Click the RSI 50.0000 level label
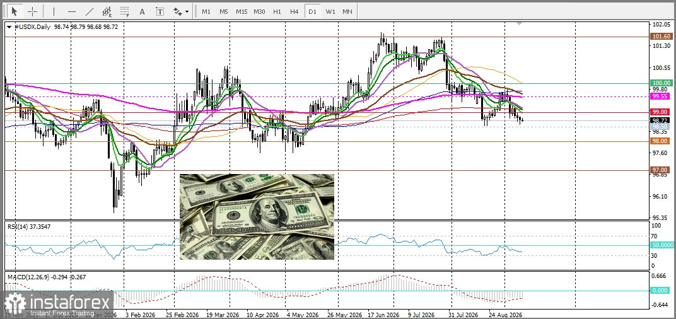676x319 pixels. tap(661, 245)
